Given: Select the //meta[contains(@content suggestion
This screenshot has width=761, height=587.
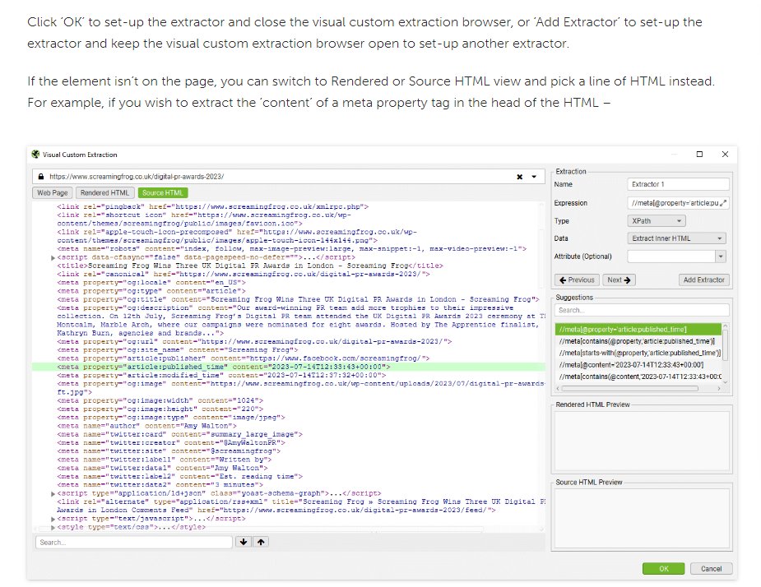Looking at the screenshot, I should point(638,377).
